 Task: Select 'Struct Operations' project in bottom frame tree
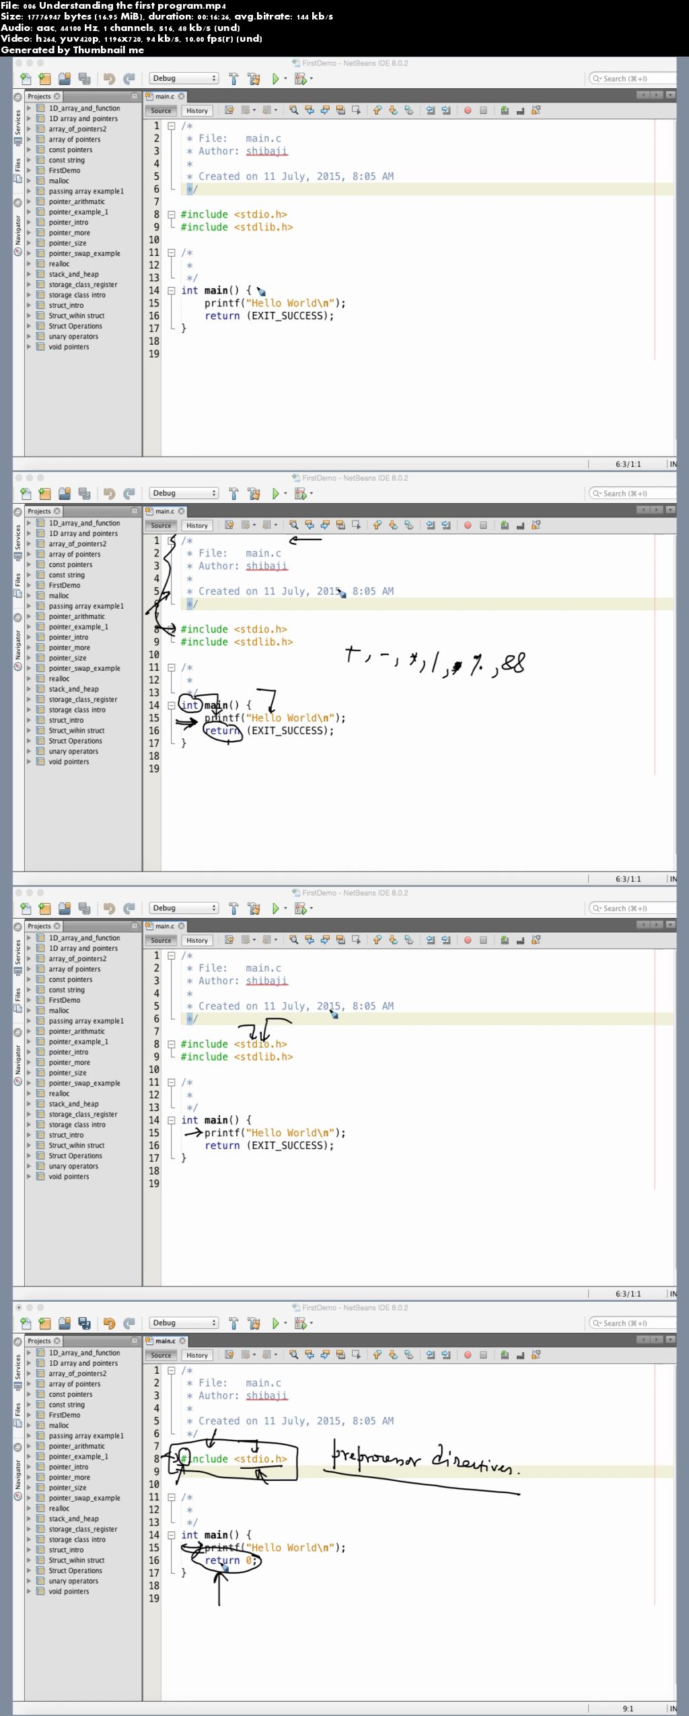click(75, 1571)
